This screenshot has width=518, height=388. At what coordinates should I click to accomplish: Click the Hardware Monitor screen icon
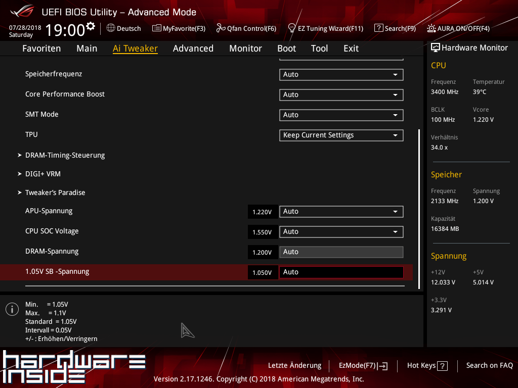coord(436,47)
